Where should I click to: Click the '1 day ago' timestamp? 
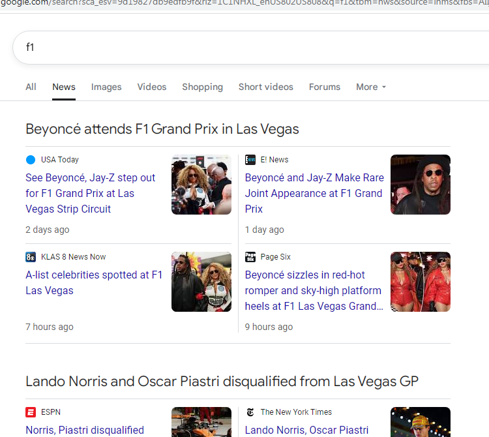(265, 230)
